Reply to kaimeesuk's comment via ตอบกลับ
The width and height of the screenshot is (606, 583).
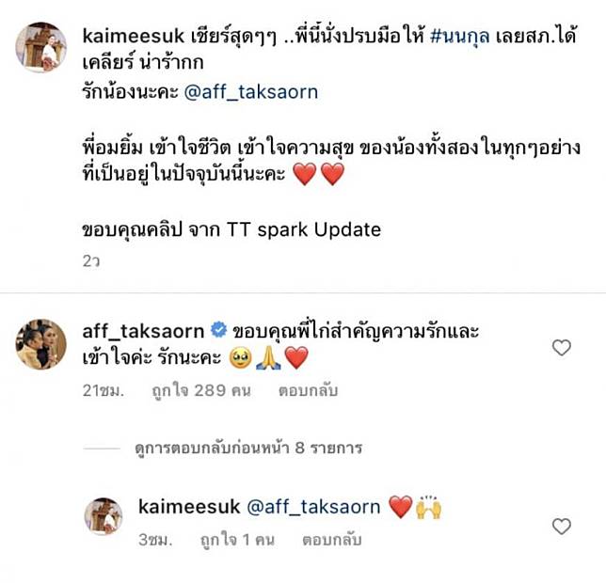pyautogui.click(x=331, y=540)
